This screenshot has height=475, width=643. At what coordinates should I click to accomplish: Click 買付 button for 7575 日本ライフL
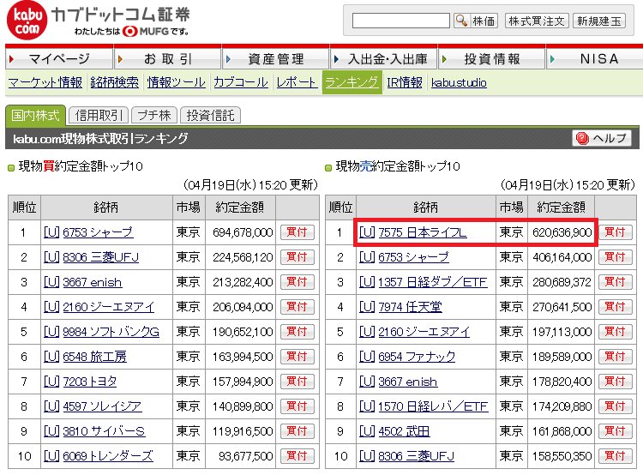[x=615, y=232]
